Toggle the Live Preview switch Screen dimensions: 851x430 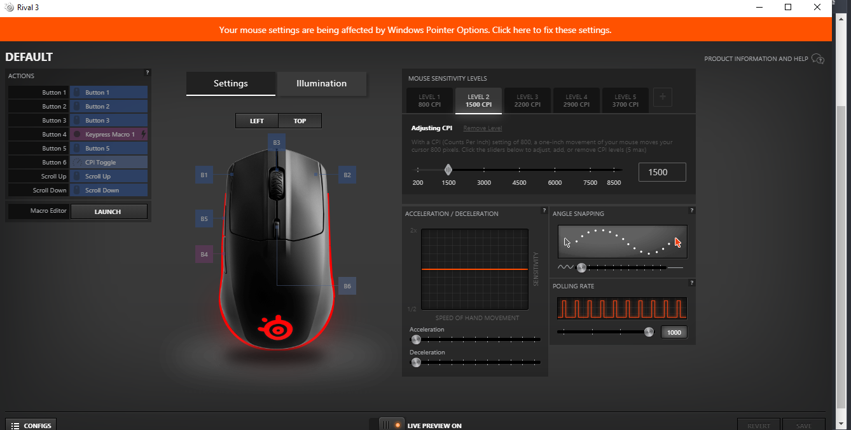coord(392,425)
